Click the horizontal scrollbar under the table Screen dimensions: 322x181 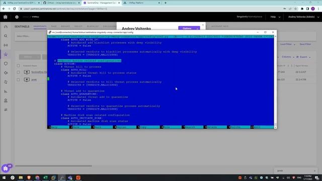pyautogui.click(x=53, y=166)
